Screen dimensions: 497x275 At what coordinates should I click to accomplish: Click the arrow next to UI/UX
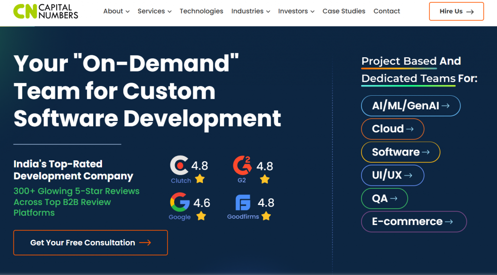coord(408,175)
